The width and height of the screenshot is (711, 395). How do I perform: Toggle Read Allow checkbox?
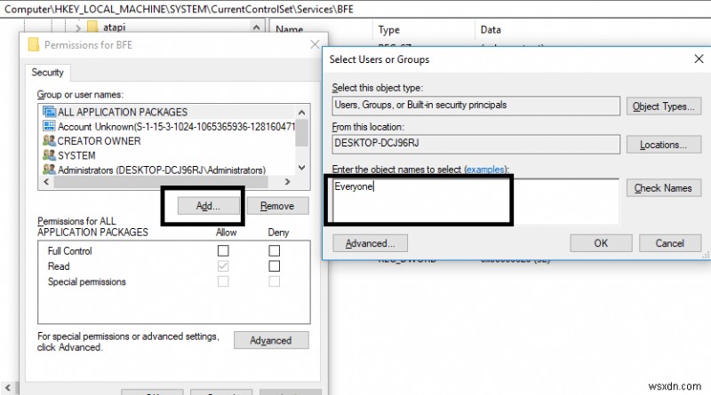[x=223, y=266]
